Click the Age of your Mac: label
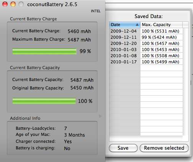Viewport: 193px width, 162px height. [x=33, y=135]
